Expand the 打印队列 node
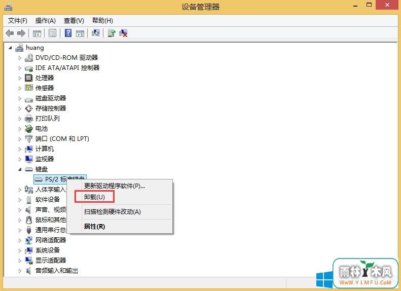The width and height of the screenshot is (401, 291). point(20,119)
